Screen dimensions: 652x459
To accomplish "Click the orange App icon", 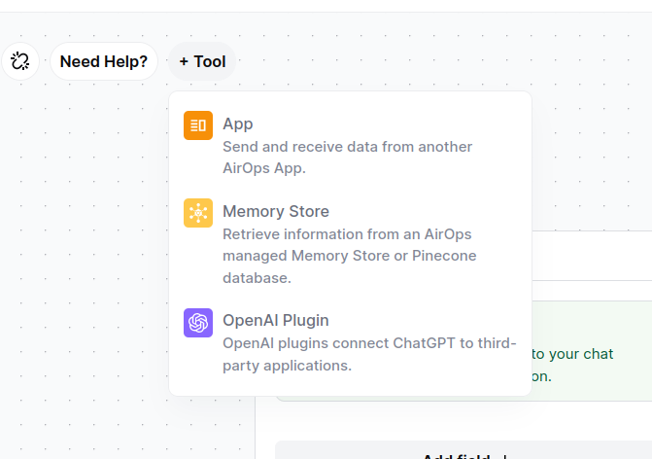I will [198, 125].
